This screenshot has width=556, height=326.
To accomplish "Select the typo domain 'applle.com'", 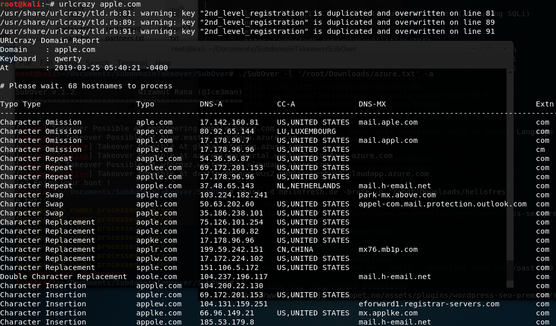I will tap(159, 177).
